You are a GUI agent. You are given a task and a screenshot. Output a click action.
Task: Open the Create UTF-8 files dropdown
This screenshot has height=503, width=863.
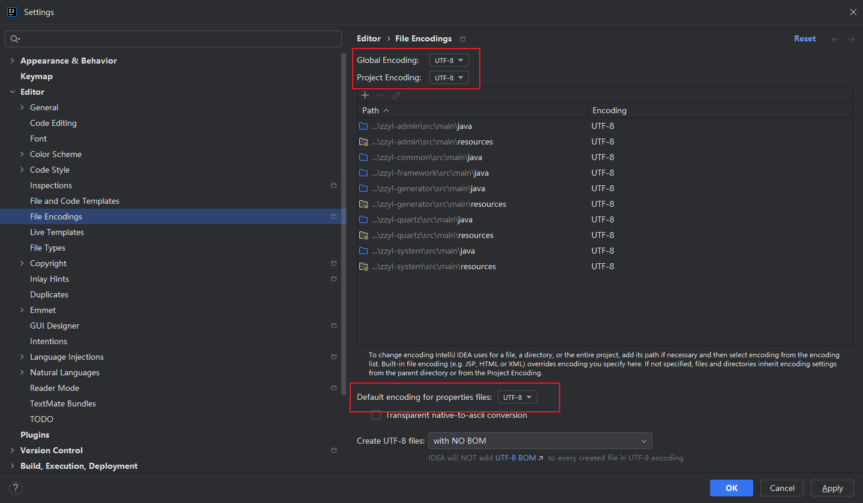pyautogui.click(x=540, y=441)
